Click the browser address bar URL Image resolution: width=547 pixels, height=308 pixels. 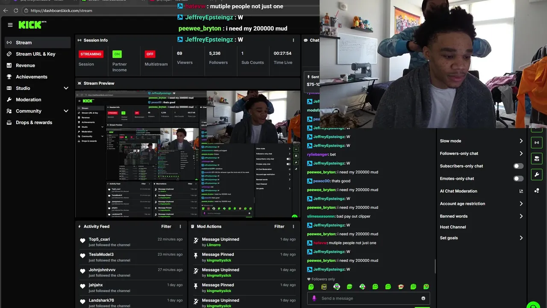62,10
